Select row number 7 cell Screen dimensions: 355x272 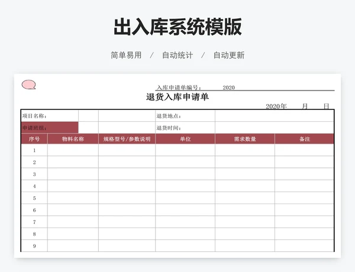pos(34,222)
